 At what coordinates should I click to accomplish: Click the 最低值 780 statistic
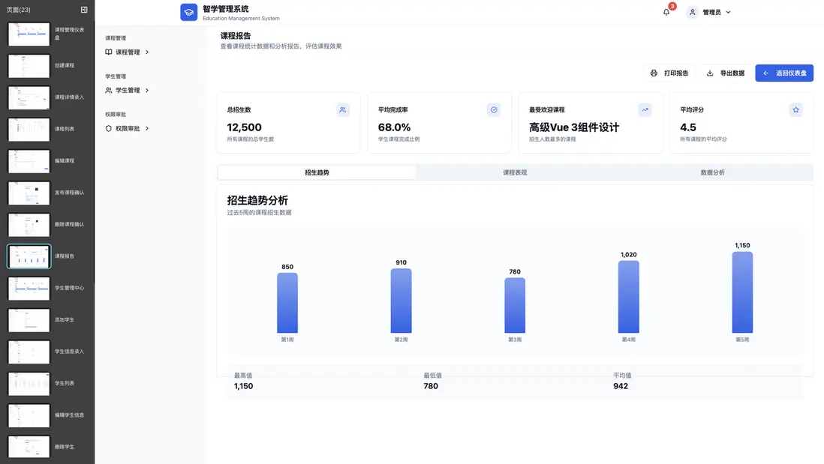pyautogui.click(x=432, y=382)
